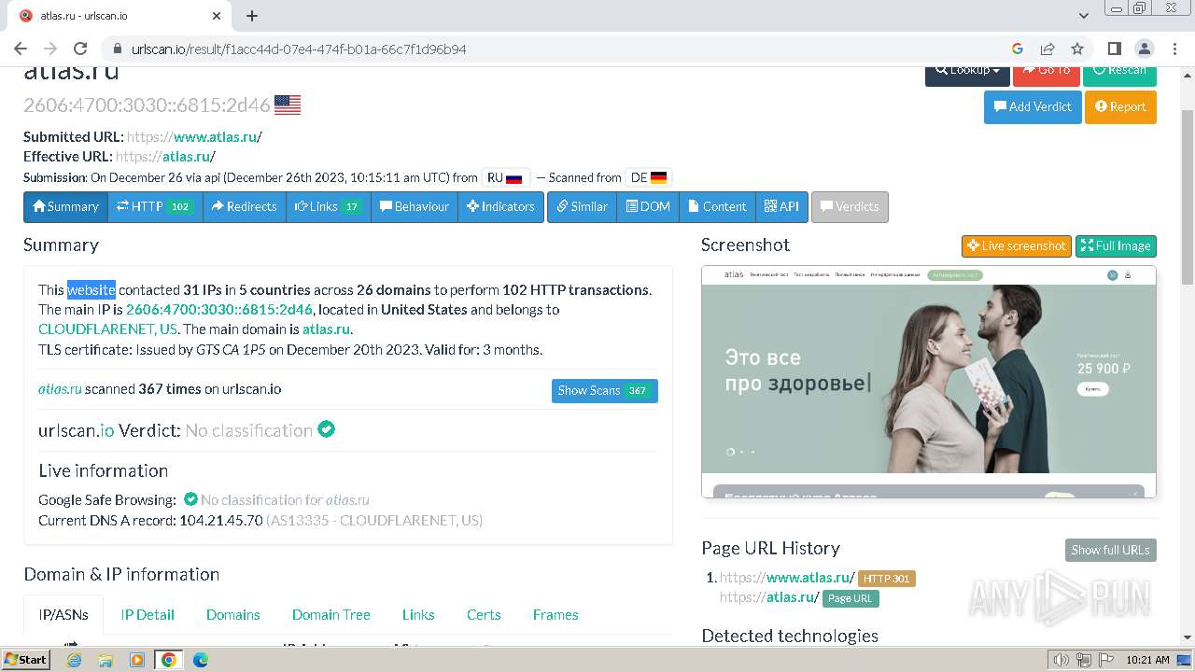Open Microsoft Edge from the taskbar
This screenshot has width=1195, height=672.
200,659
